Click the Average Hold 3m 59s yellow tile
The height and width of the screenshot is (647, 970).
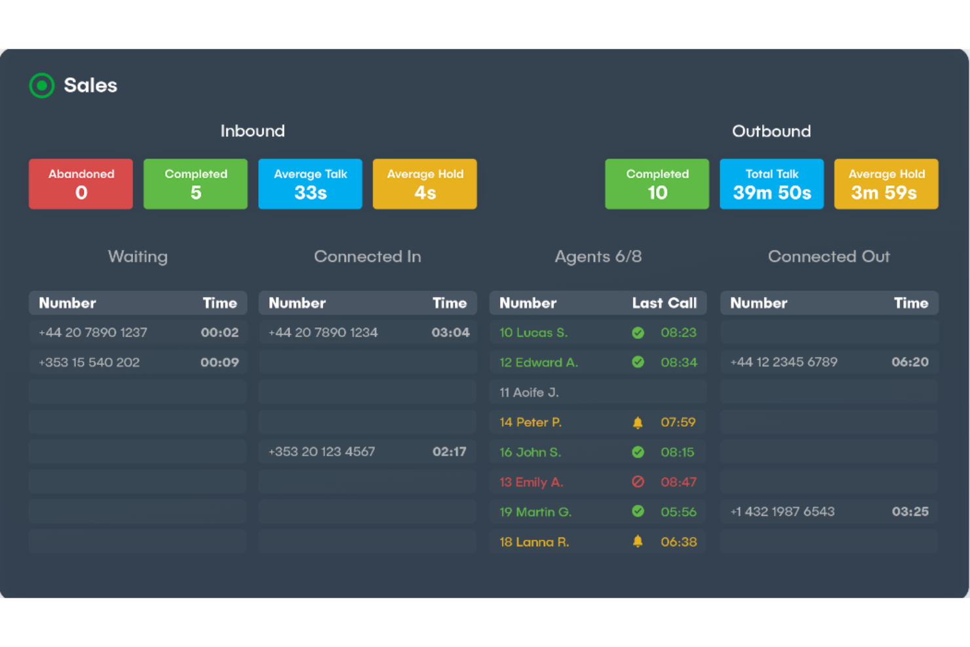tap(886, 184)
